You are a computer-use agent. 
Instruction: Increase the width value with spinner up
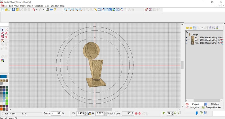(x=86, y=113)
